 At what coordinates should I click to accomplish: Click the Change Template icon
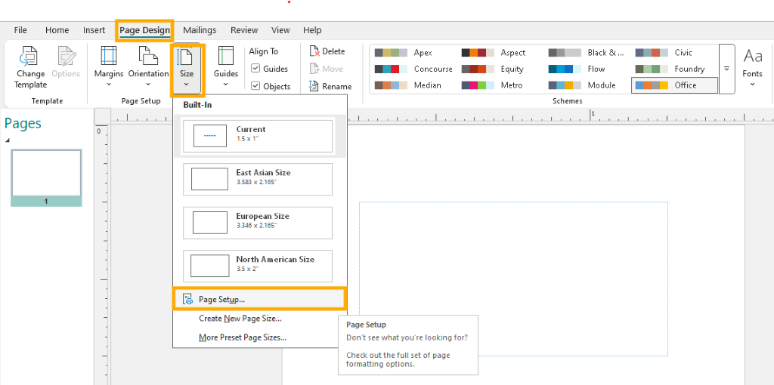pyautogui.click(x=29, y=56)
